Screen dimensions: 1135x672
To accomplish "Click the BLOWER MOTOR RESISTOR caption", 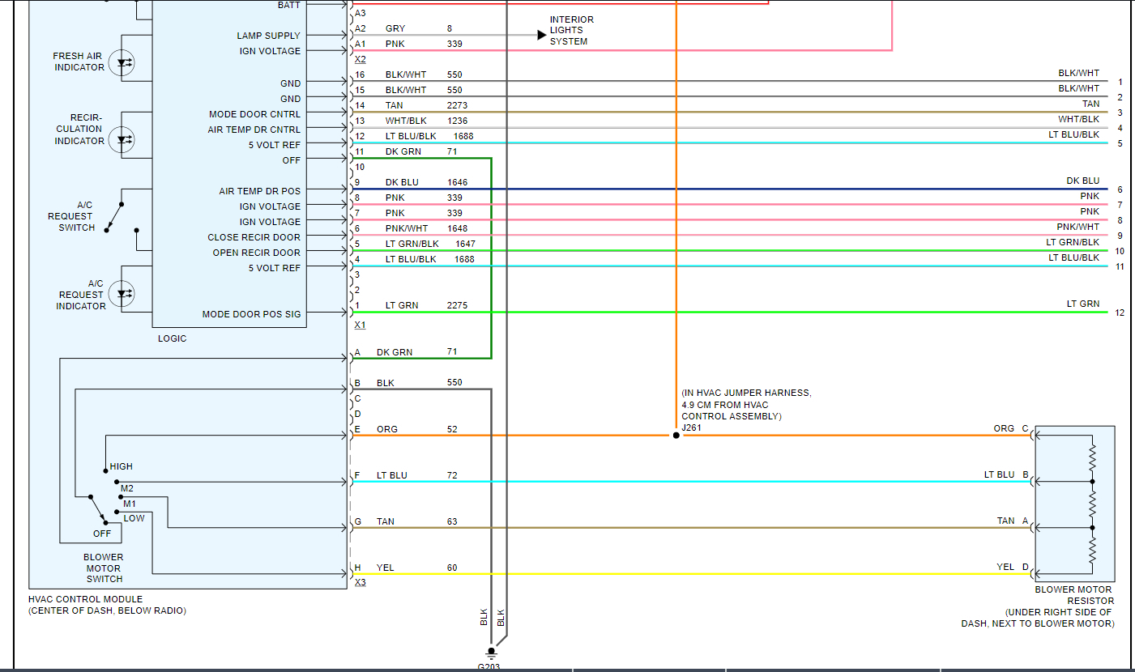I will click(x=1073, y=595).
